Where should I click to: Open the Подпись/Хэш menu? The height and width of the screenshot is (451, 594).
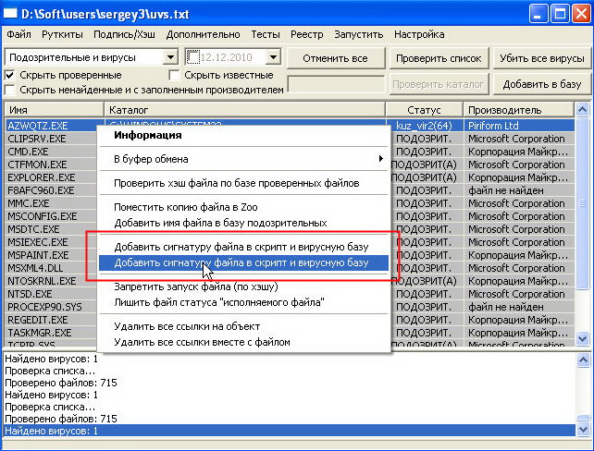click(x=124, y=34)
